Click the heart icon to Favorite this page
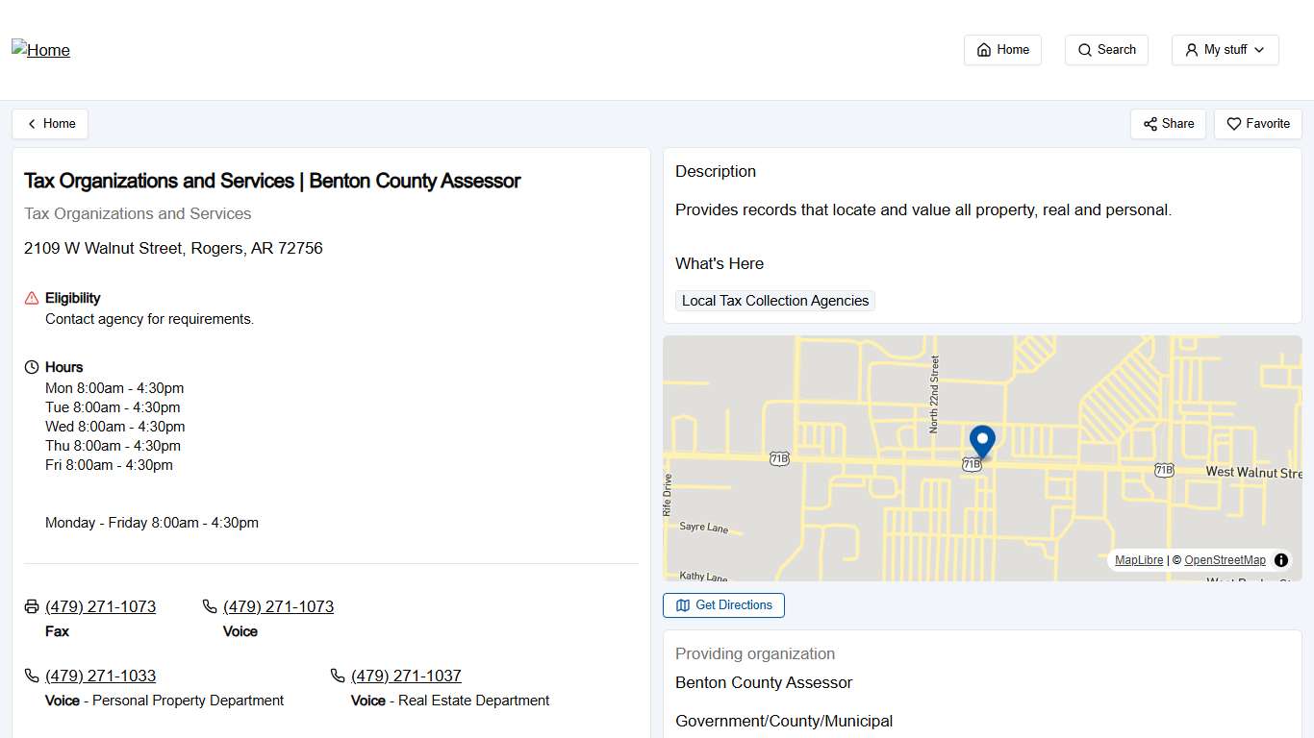 coord(1233,124)
